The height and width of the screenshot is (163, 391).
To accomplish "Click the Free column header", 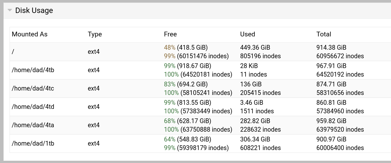I will pos(170,34).
